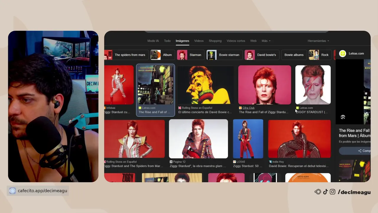Open the Rolling Stone último concierto image

point(206,85)
